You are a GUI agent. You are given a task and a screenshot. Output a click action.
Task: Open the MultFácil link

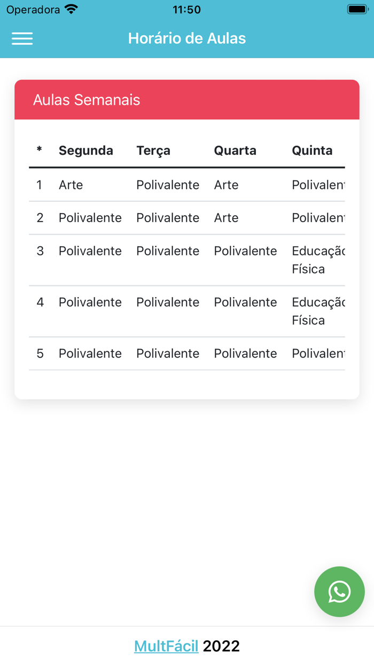[x=166, y=646]
